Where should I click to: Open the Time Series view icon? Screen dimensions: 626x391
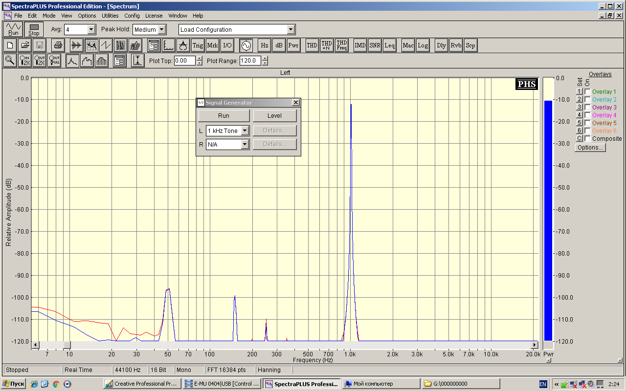77,45
